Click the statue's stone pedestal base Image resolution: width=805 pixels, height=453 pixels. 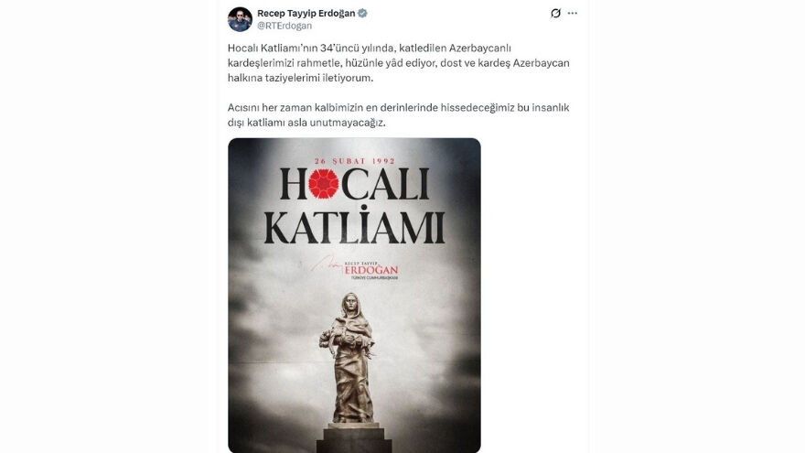tap(354, 437)
